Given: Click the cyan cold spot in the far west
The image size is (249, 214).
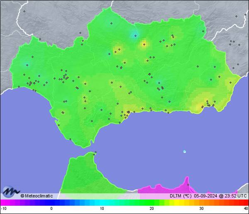Looking at the screenshot, I should pos(27,65).
